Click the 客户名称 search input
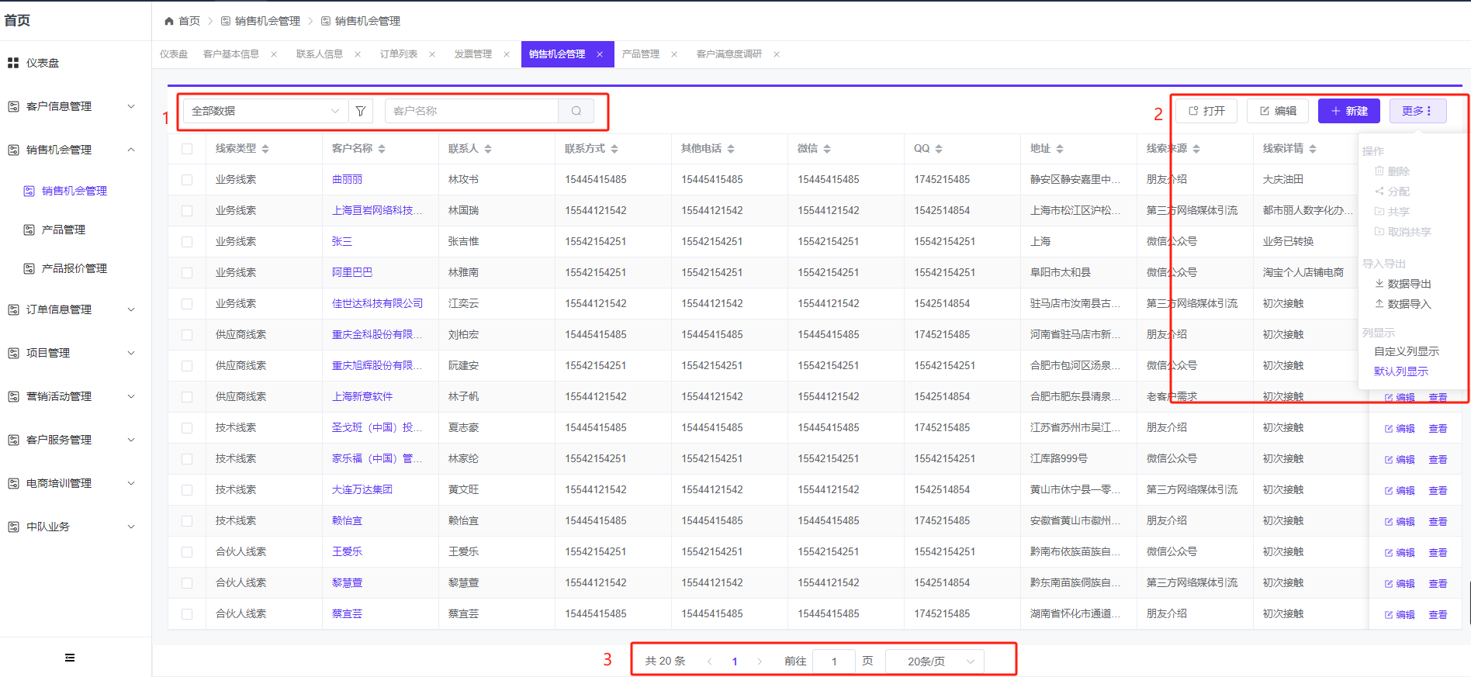The height and width of the screenshot is (677, 1471). (472, 111)
